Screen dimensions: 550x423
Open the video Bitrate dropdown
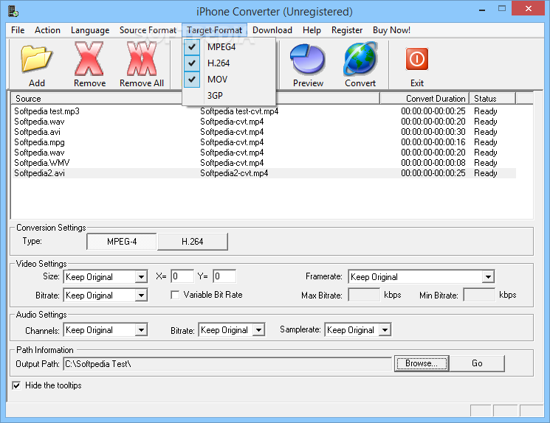(x=141, y=296)
